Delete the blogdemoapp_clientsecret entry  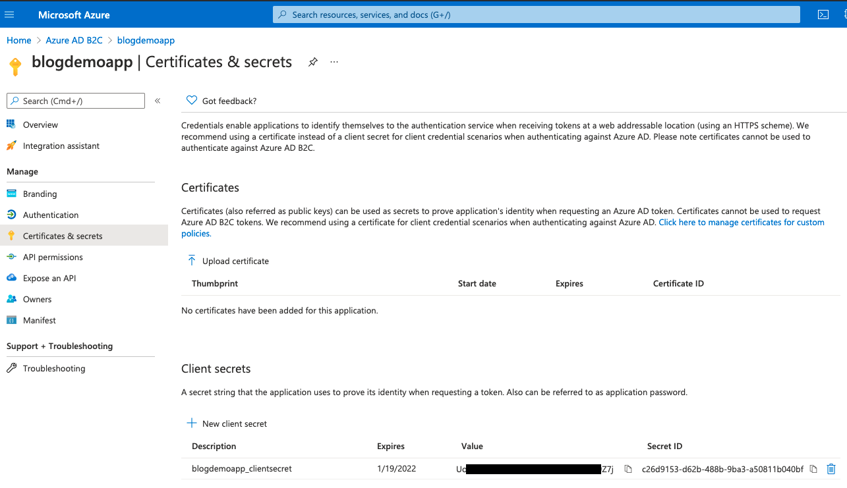point(831,469)
